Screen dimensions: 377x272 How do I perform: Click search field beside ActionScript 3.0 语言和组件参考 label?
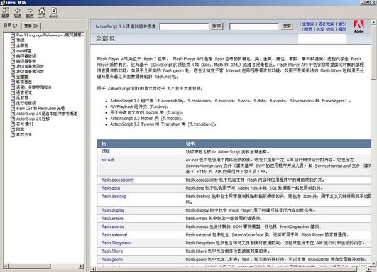click(x=184, y=26)
